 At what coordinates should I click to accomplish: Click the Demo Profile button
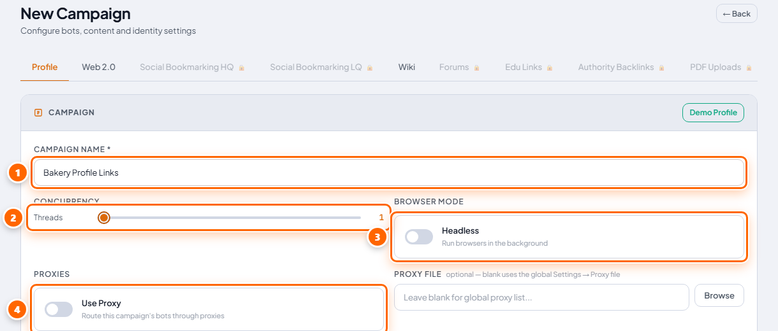713,113
